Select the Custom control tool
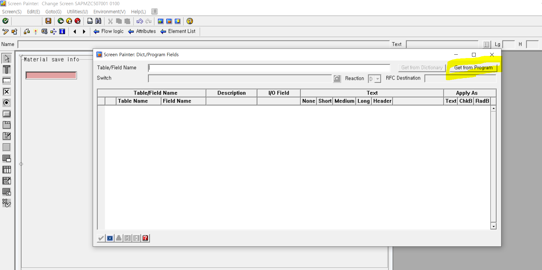Screen dimensions: 542x270 click(6, 192)
